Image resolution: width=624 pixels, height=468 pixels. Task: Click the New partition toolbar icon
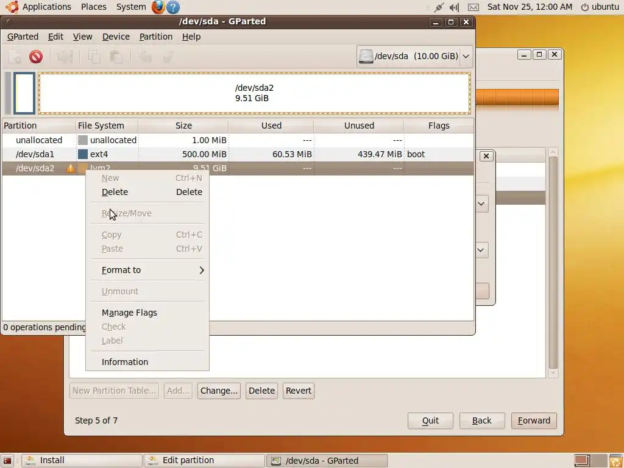(x=15, y=57)
